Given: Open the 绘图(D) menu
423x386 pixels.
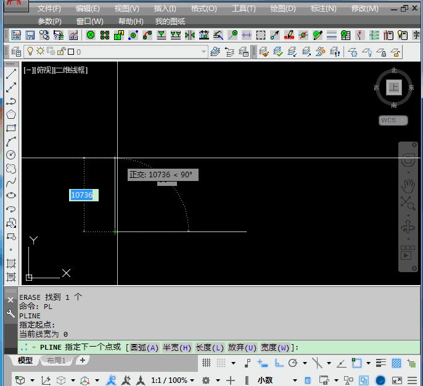Looking at the screenshot, I should tap(283, 9).
